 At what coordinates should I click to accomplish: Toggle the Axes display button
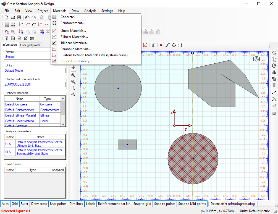tap(5, 204)
